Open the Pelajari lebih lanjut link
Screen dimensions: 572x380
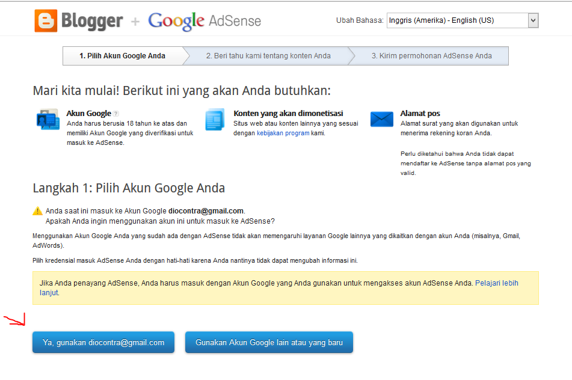coord(496,283)
